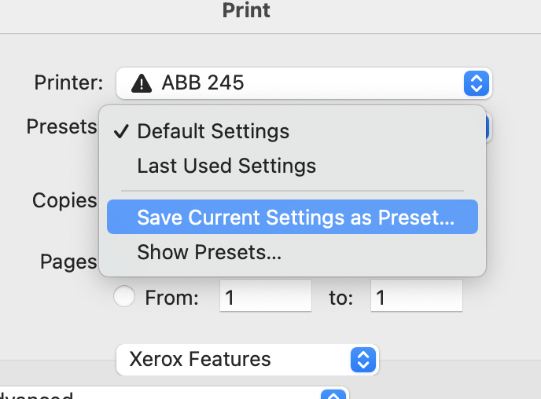Viewport: 541px width, 399px height.
Task: Click the Printer dropdown's blue chevron arrows
Action: point(476,82)
